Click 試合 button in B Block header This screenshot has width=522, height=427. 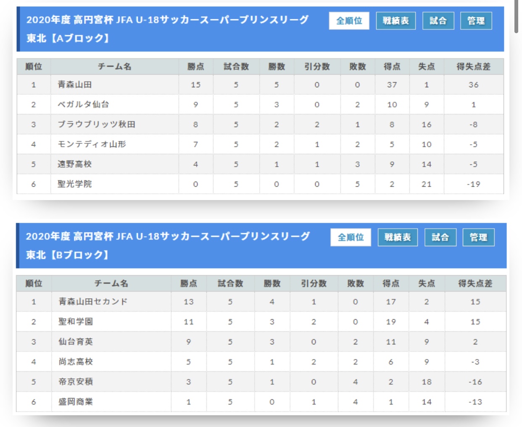(x=440, y=237)
